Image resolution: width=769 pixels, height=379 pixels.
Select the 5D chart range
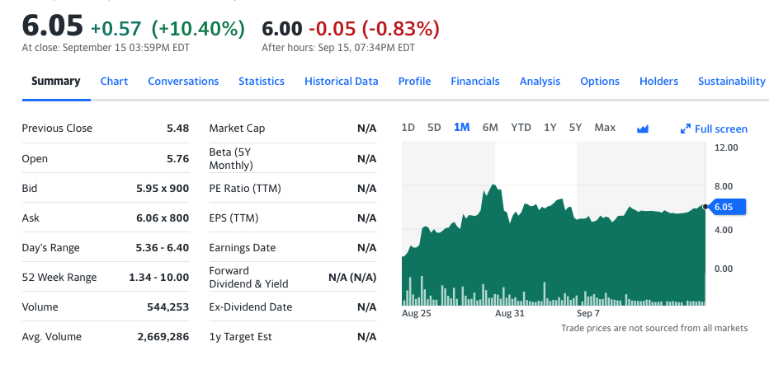434,128
